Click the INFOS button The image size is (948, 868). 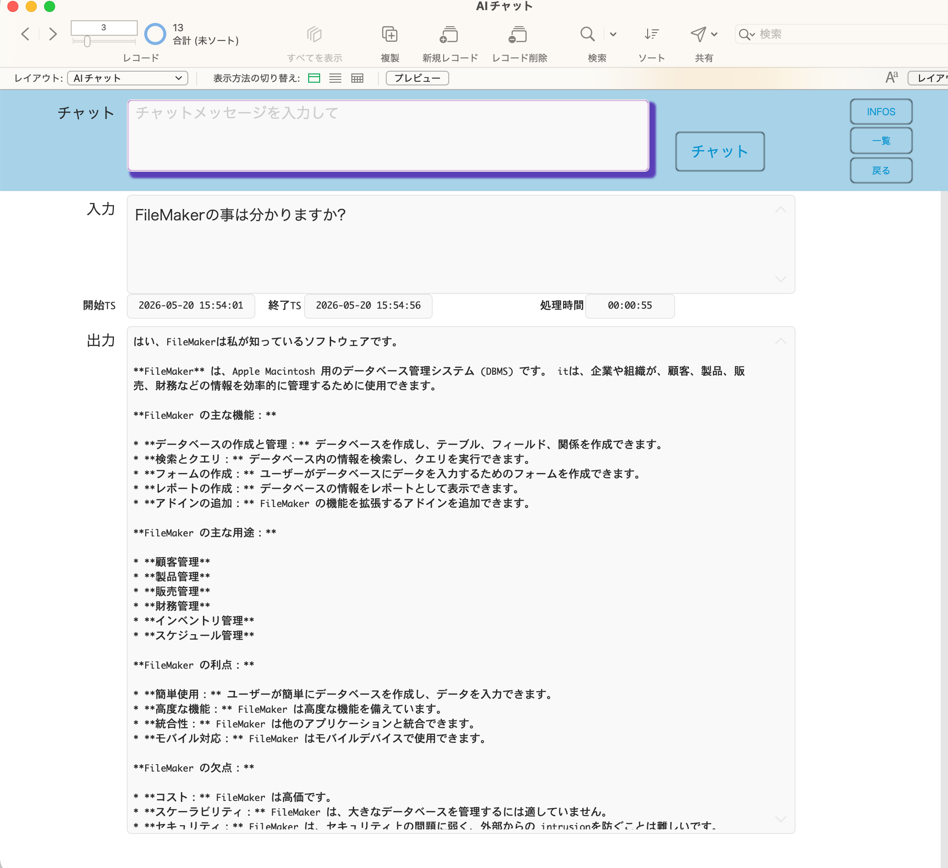[x=881, y=112]
